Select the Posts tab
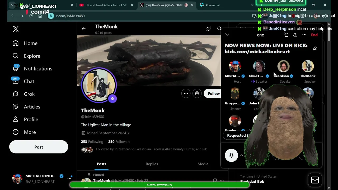Image resolution: width=338 pixels, height=190 pixels. (x=101, y=164)
